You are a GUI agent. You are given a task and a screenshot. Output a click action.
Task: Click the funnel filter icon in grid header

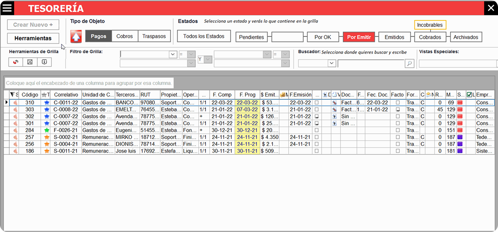click(x=12, y=94)
